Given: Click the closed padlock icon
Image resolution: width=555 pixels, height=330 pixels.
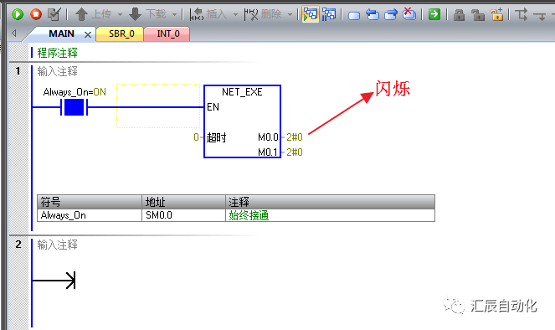Looking at the screenshot, I should pyautogui.click(x=459, y=15).
